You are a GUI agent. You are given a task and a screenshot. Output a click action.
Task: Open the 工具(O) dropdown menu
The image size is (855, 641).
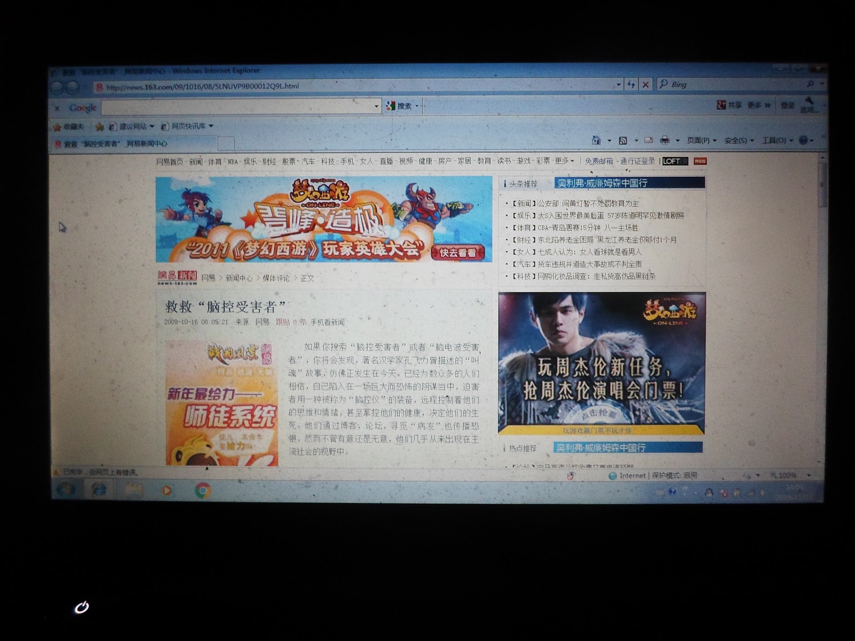(x=777, y=140)
